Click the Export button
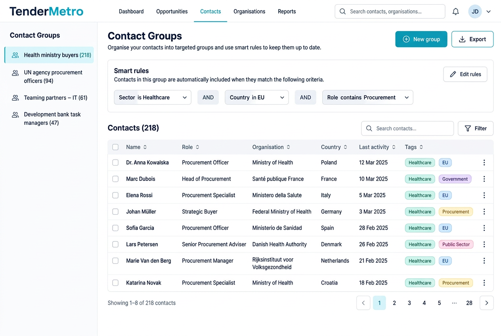Screen dimensions: 501x336 point(472,39)
